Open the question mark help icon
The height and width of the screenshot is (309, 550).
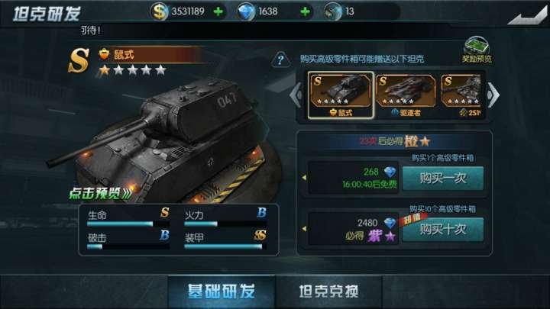[x=280, y=60]
